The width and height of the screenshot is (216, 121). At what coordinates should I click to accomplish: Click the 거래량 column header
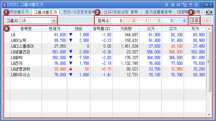coord(126,29)
